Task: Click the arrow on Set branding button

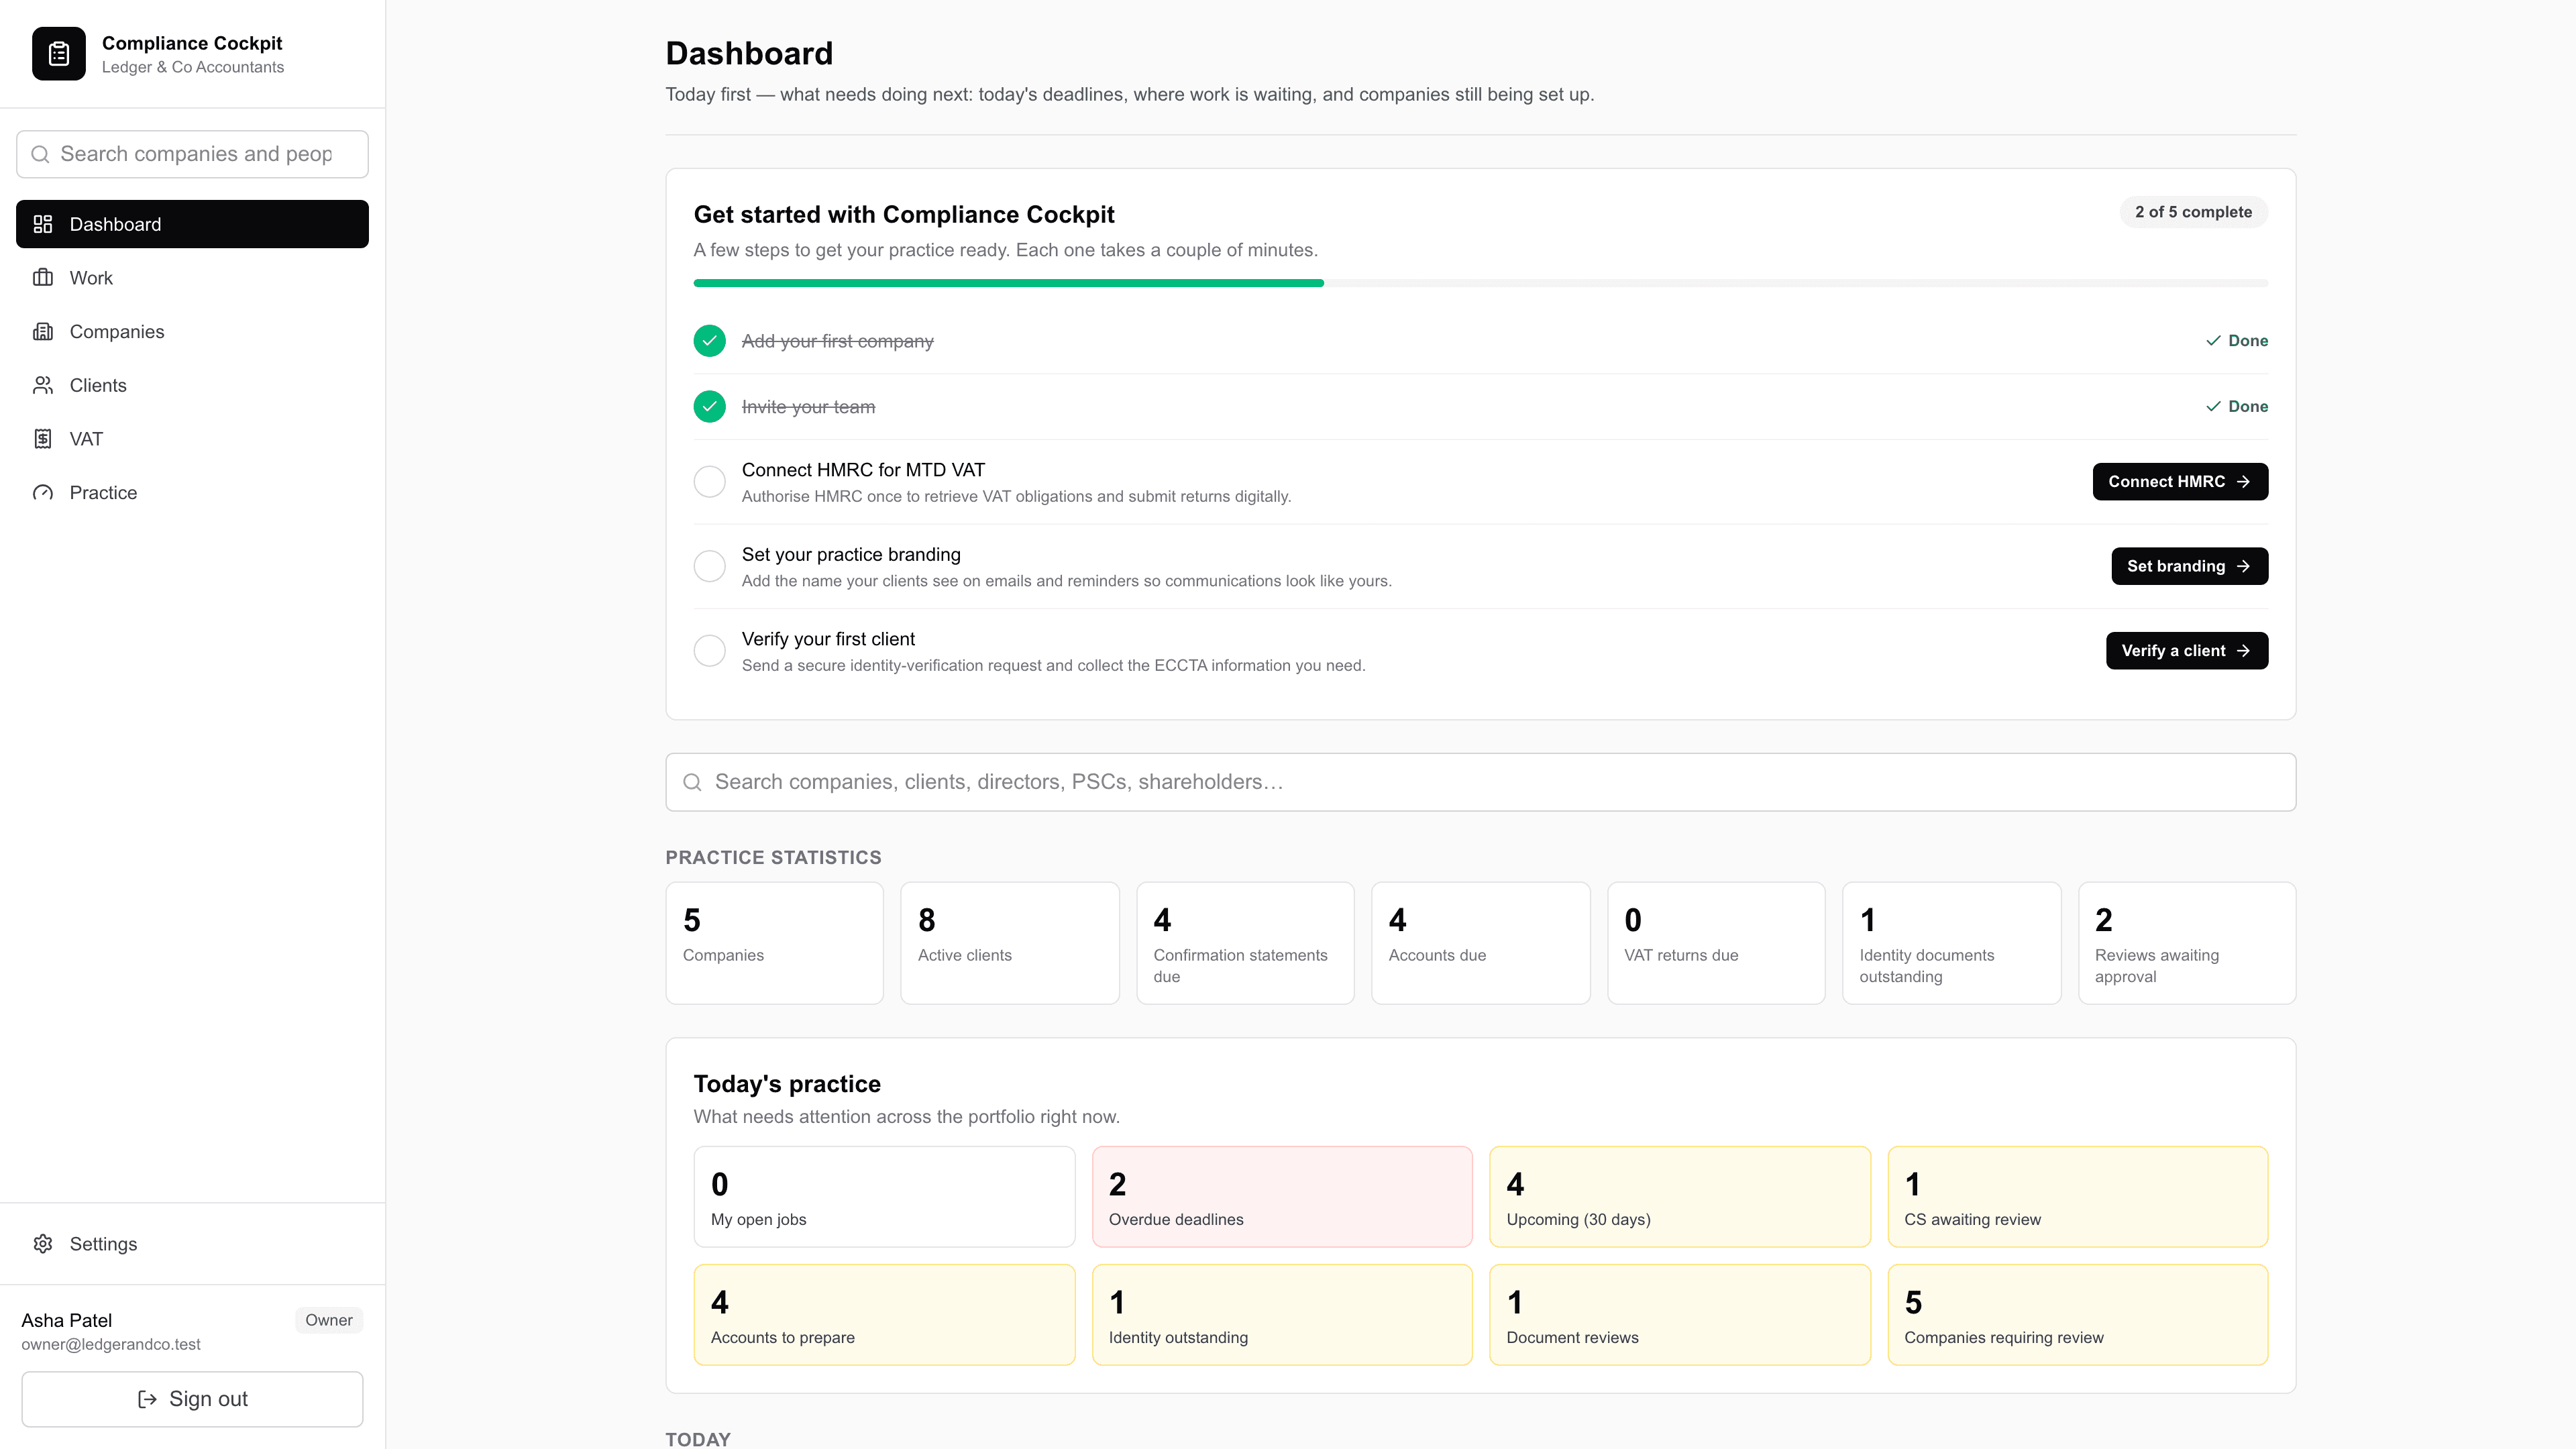Action: [2244, 566]
